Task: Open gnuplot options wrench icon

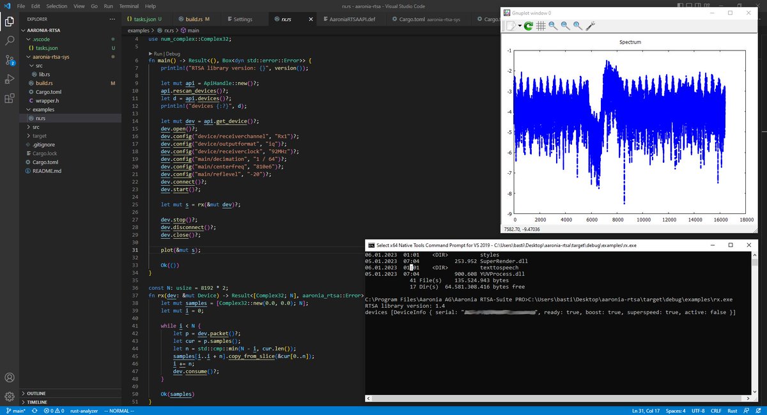Action: 590,26
